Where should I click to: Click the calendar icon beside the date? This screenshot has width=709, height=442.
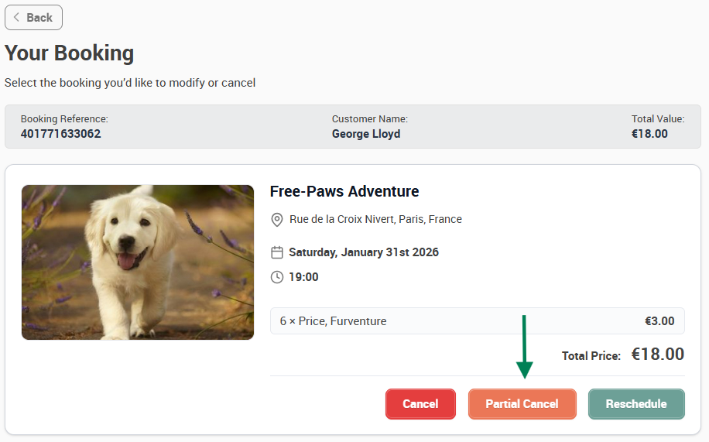(277, 252)
